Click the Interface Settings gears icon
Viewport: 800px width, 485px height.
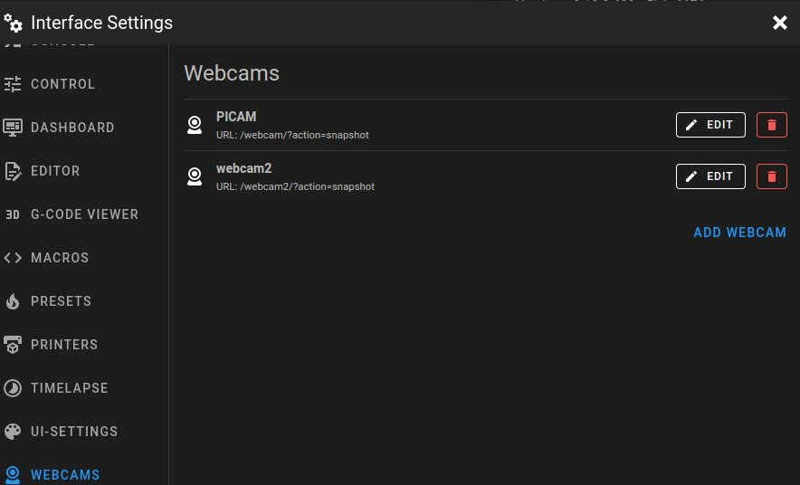(14, 23)
